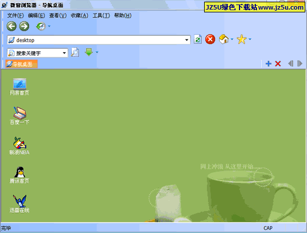307x233 pixels.
Task: Open the 文件(F) menu
Action: (16, 16)
